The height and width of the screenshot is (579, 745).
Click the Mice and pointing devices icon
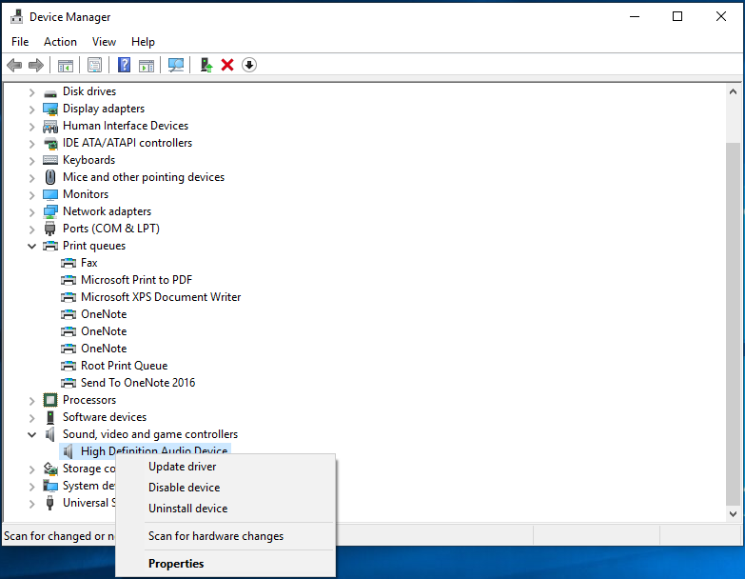click(x=50, y=177)
